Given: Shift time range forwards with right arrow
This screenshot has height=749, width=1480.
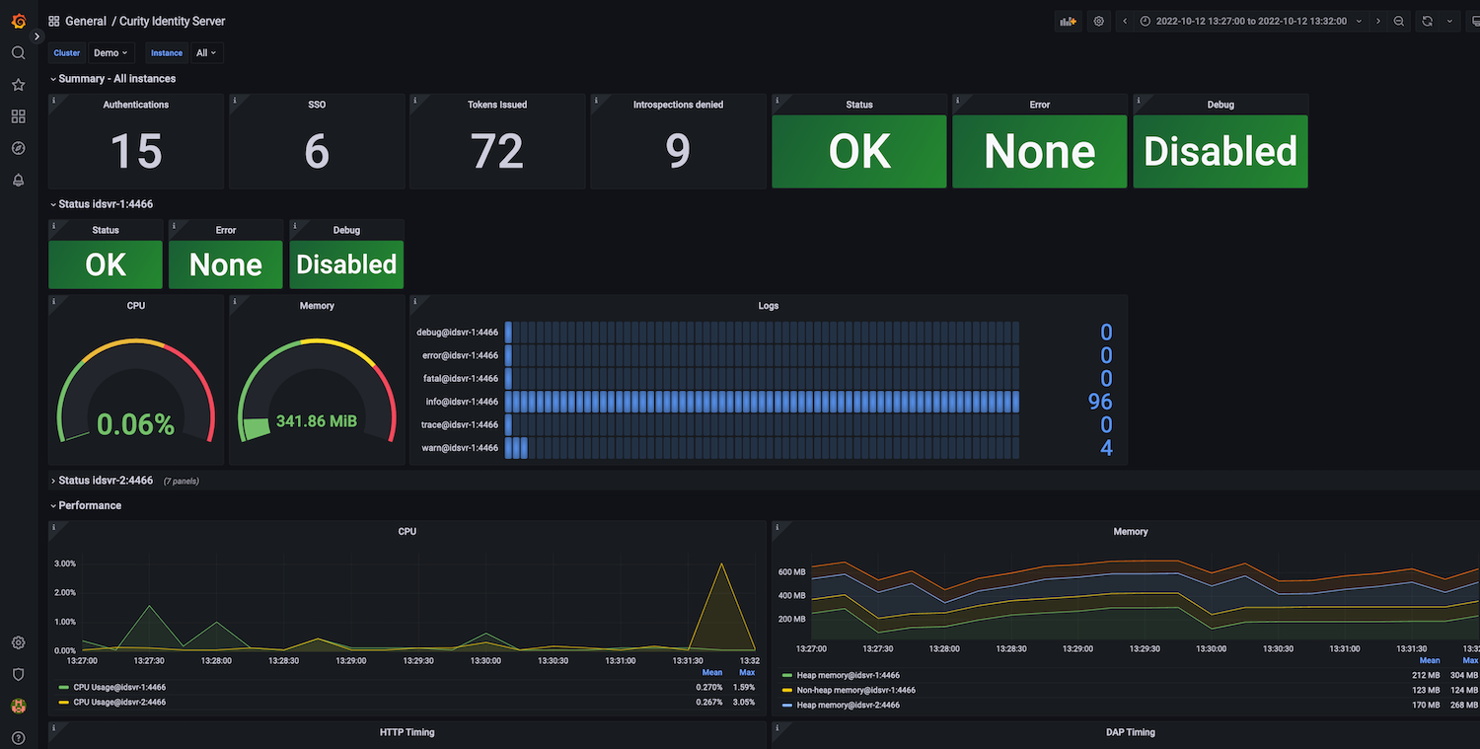Looking at the screenshot, I should (x=1378, y=21).
